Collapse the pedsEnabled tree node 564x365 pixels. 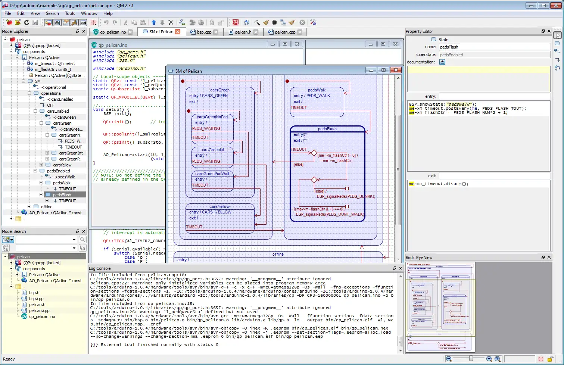[35, 171]
